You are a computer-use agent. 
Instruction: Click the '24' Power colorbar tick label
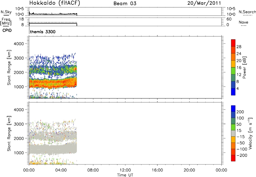(239, 54)
